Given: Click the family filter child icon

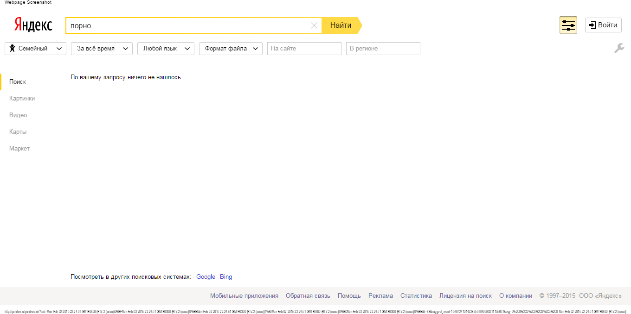Looking at the screenshot, I should [13, 48].
